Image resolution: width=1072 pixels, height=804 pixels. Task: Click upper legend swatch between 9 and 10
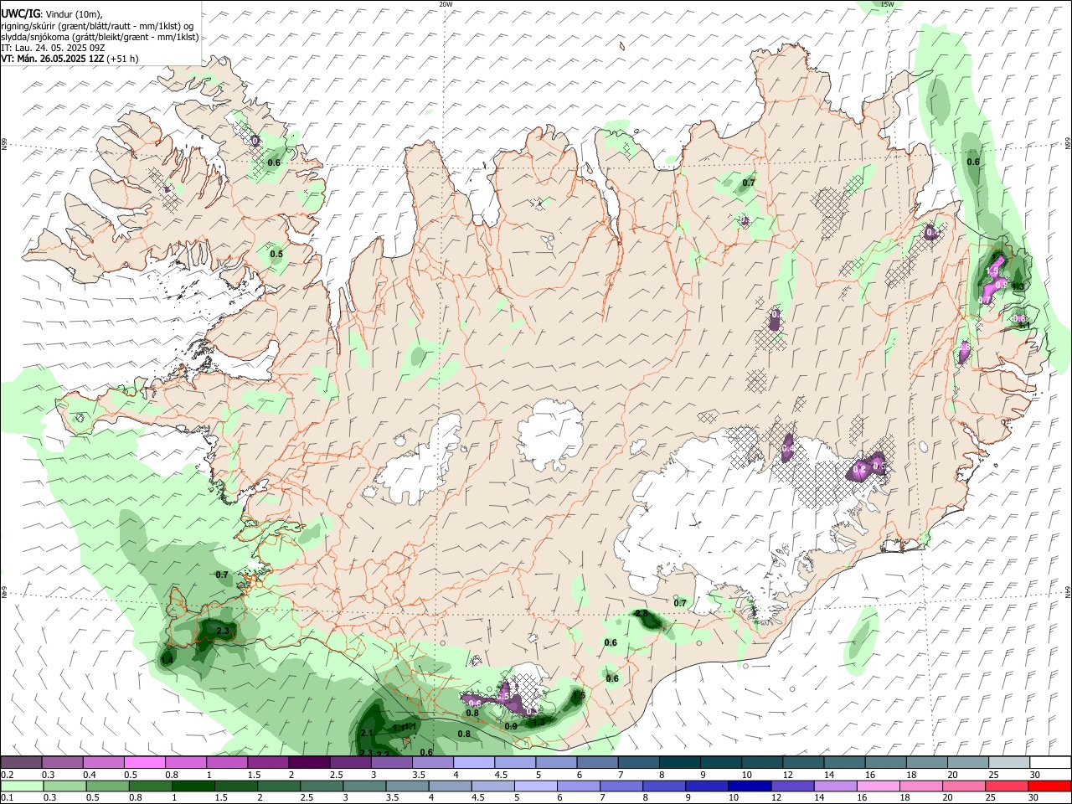tap(720, 763)
